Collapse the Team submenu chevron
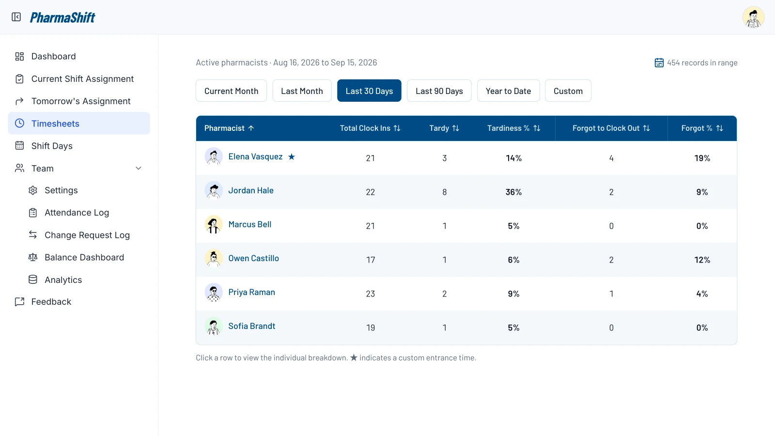The image size is (775, 436). click(139, 168)
